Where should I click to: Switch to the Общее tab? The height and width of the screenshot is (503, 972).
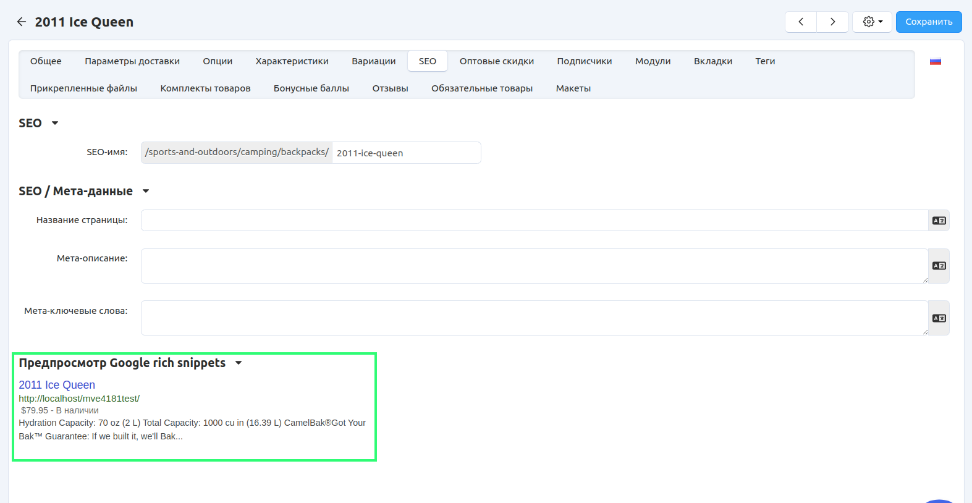46,61
